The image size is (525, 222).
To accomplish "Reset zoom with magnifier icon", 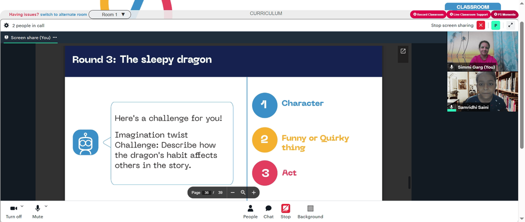I will [x=243, y=193].
